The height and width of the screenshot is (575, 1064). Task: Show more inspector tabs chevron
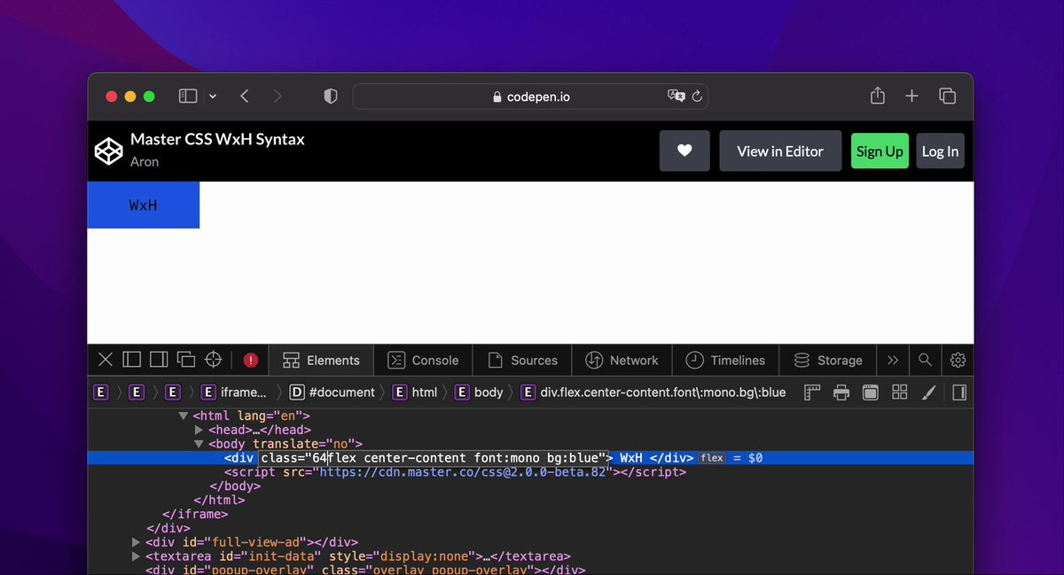[x=893, y=361]
